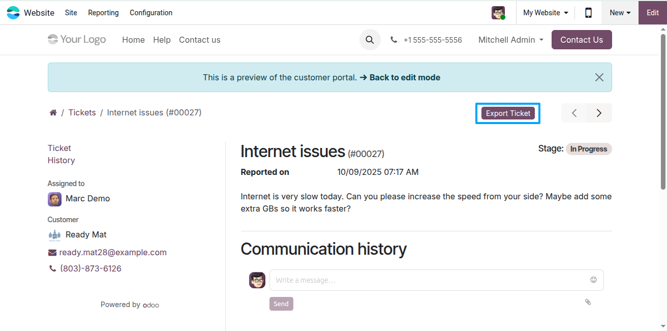The height and width of the screenshot is (331, 667).
Task: Open Tickets breadcrumb link
Action: coord(82,112)
